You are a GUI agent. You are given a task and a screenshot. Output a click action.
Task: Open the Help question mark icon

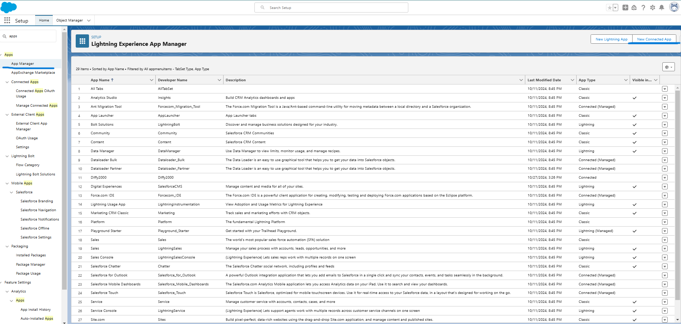[x=643, y=8]
